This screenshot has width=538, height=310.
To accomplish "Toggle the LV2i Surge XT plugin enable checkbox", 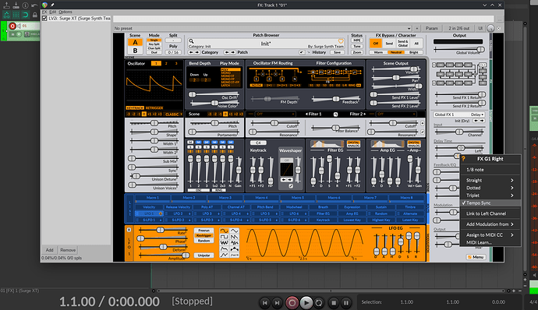I will (44, 18).
